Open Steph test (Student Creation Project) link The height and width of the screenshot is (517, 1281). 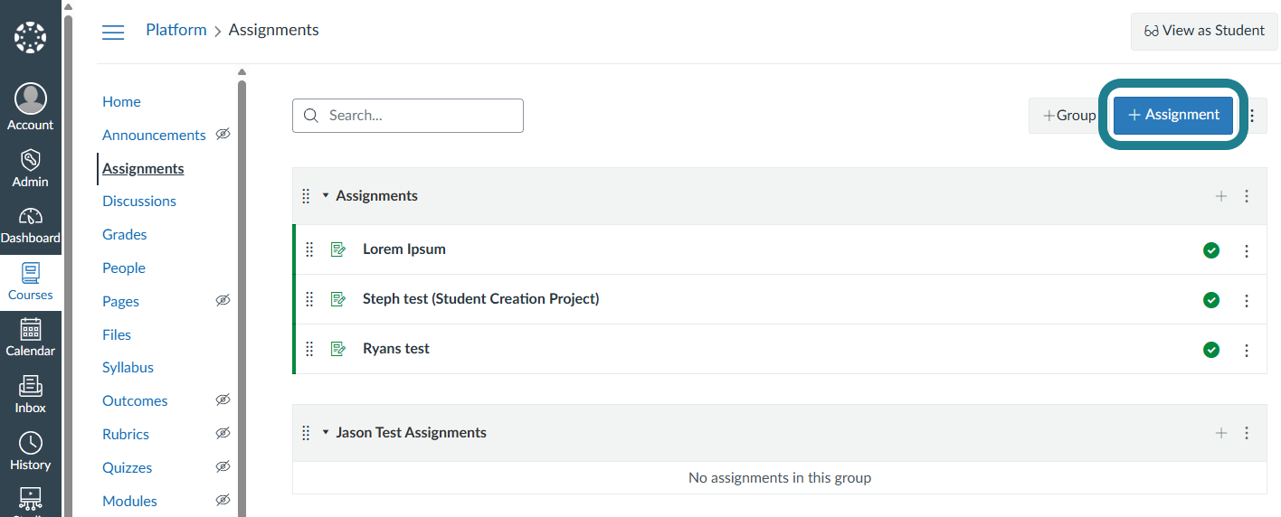480,298
